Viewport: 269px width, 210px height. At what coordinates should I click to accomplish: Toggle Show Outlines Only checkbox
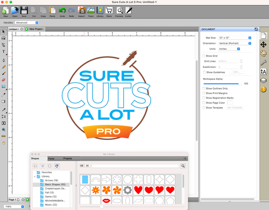pyautogui.click(x=204, y=88)
